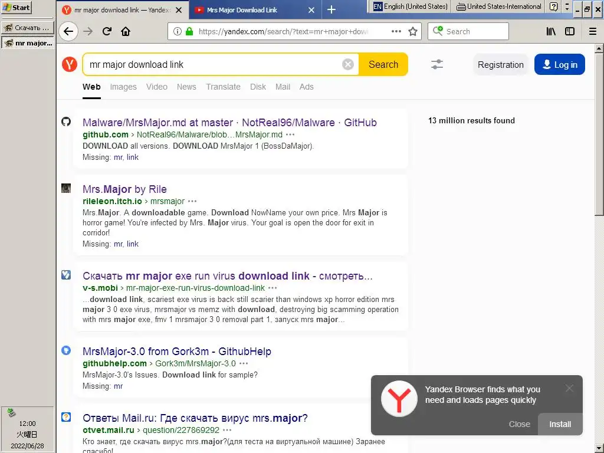Open the Disk tab
The width and height of the screenshot is (604, 453).
(258, 87)
